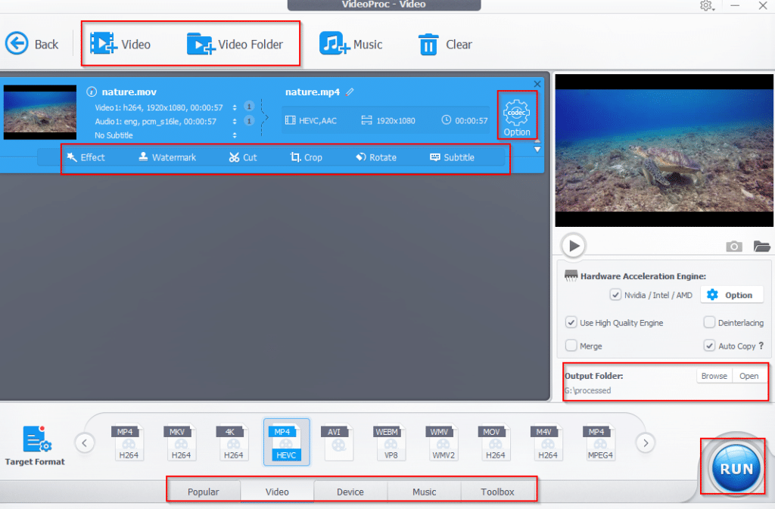This screenshot has width=775, height=509.
Task: Play the preview video
Action: click(x=574, y=245)
